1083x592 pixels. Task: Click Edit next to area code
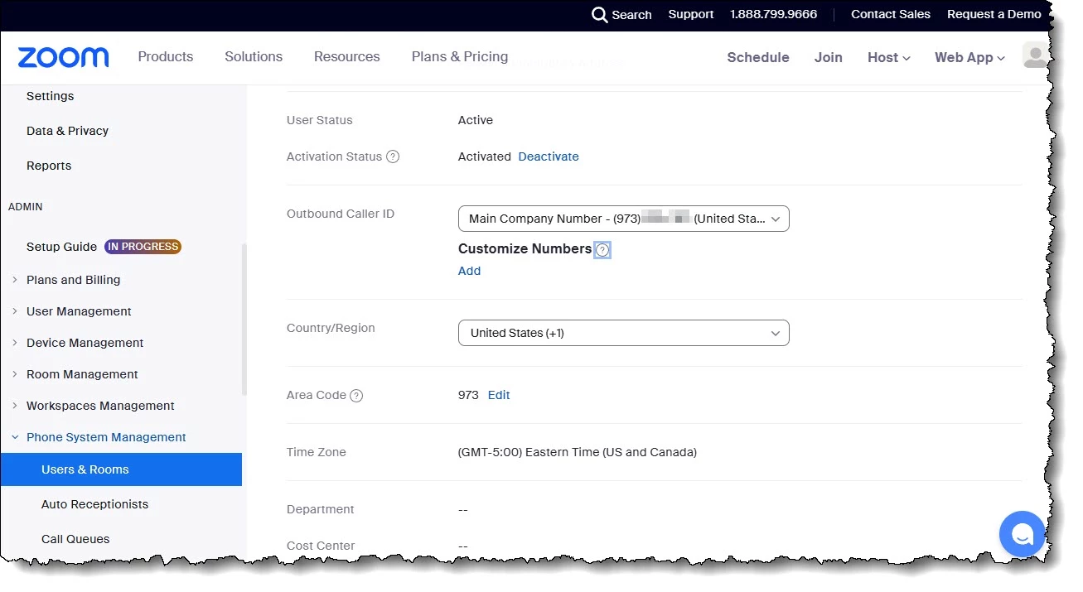coord(499,395)
